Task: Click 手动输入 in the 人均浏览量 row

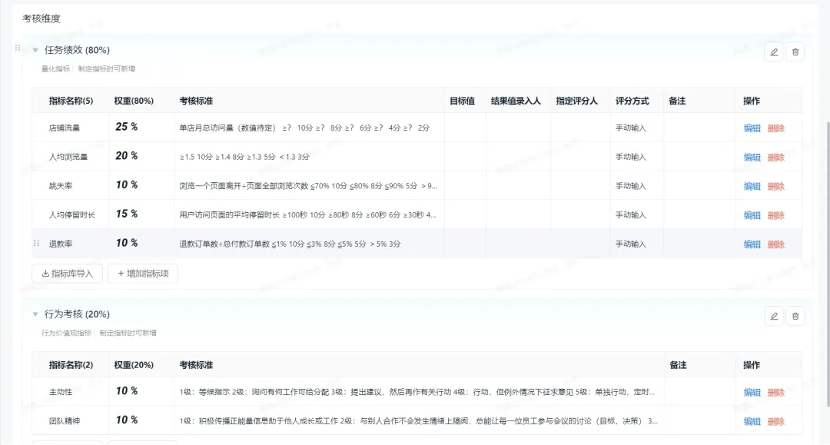Action: pos(630,157)
